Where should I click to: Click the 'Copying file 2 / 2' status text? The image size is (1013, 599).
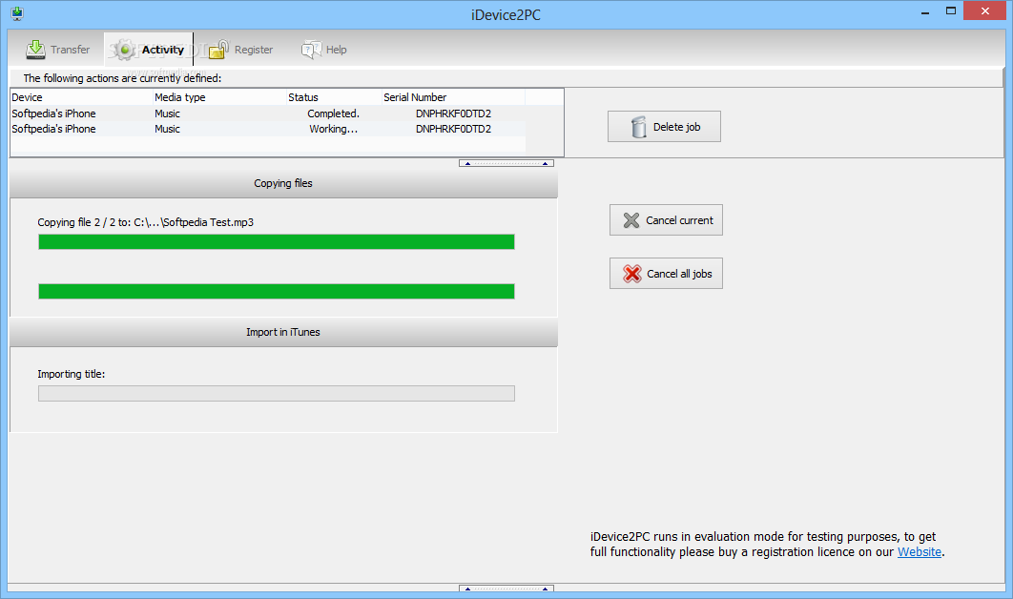point(145,222)
